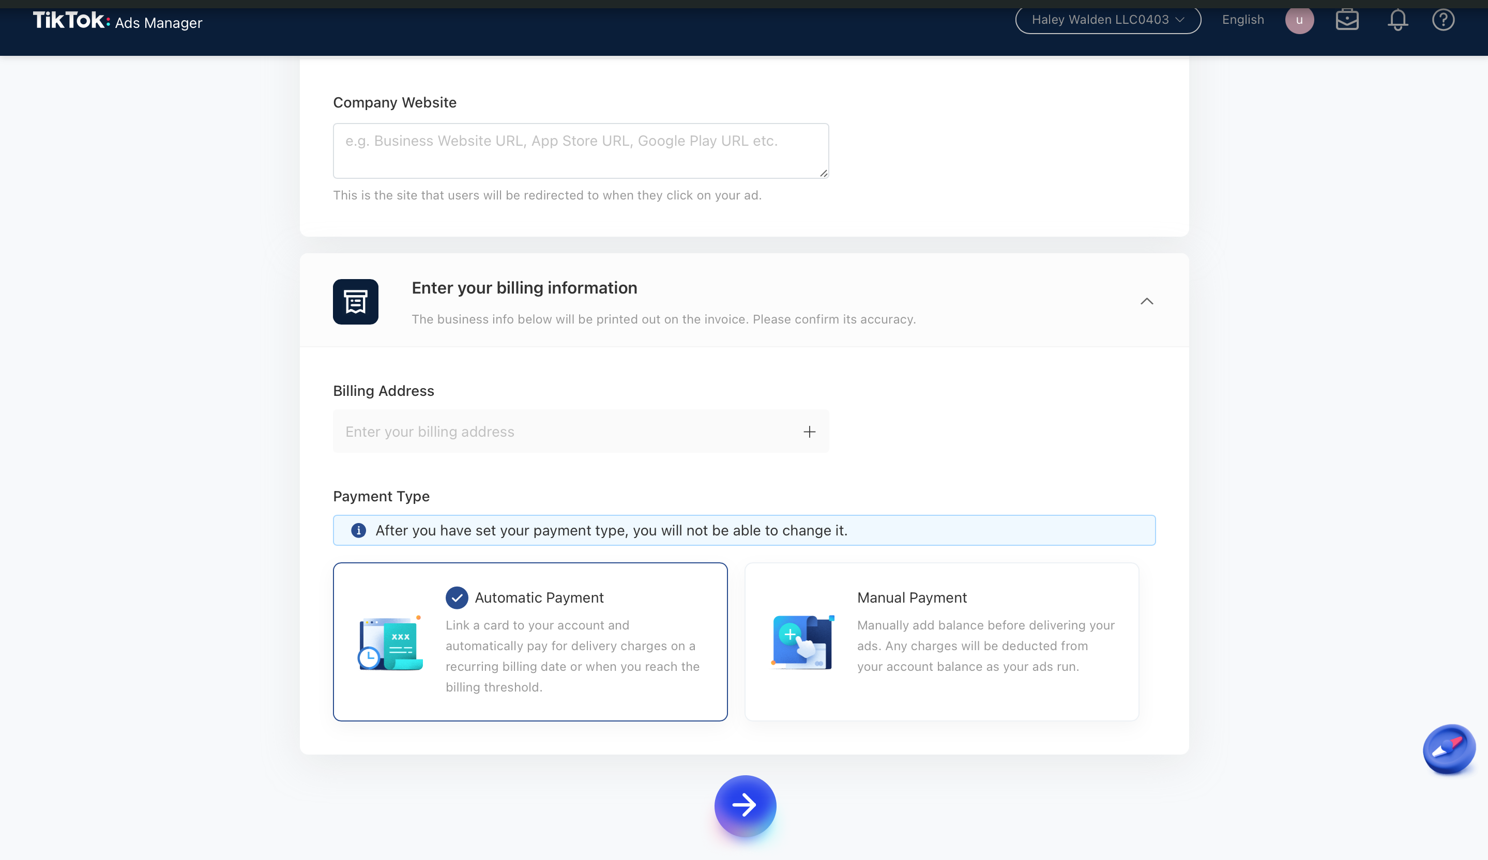Open the help question mark icon
Screen dimensions: 1488x860
(x=1443, y=20)
